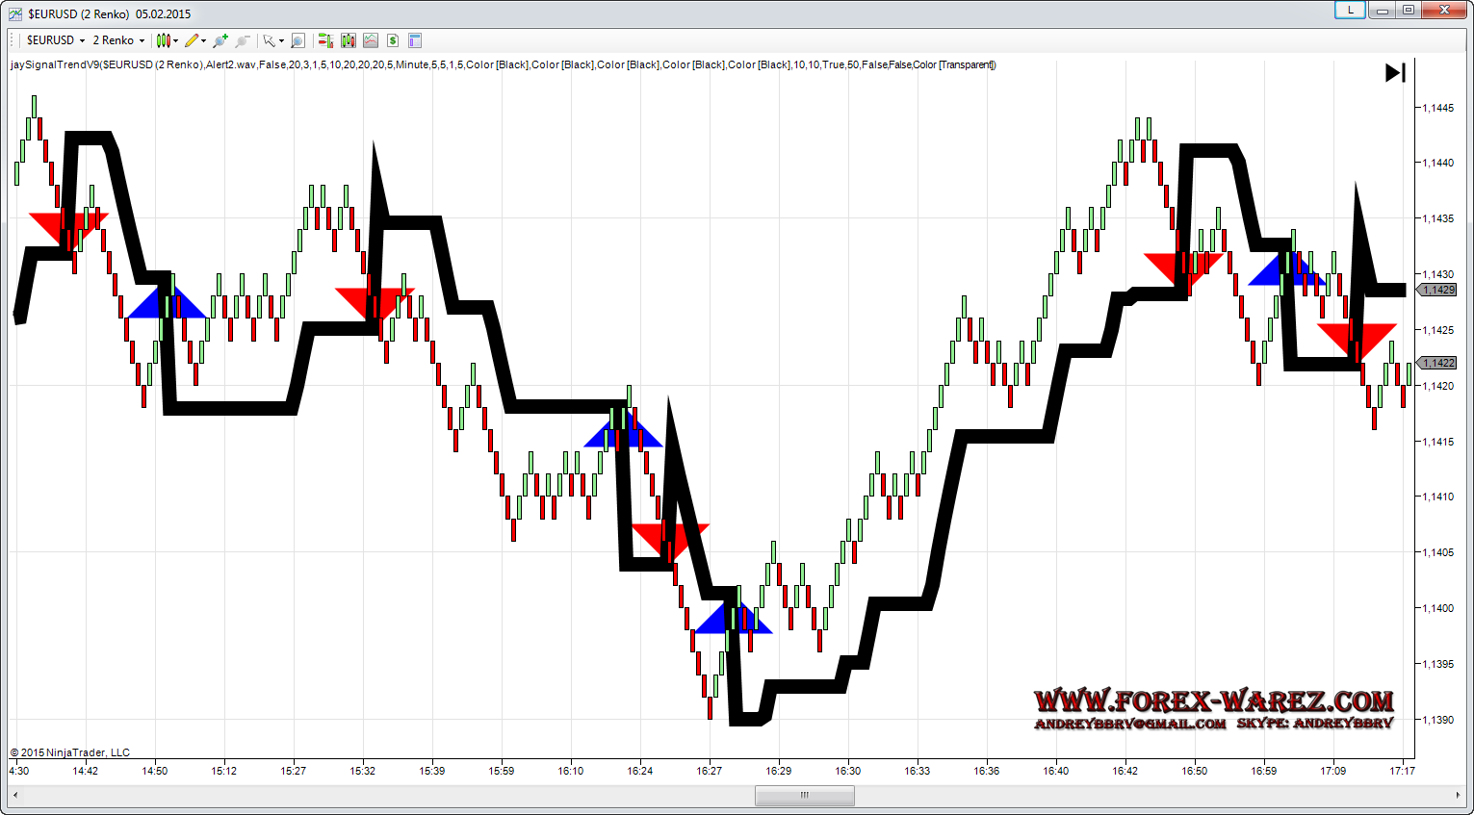Expand the 2 Renko interval dropdown
This screenshot has height=815, width=1474.
(x=118, y=40)
